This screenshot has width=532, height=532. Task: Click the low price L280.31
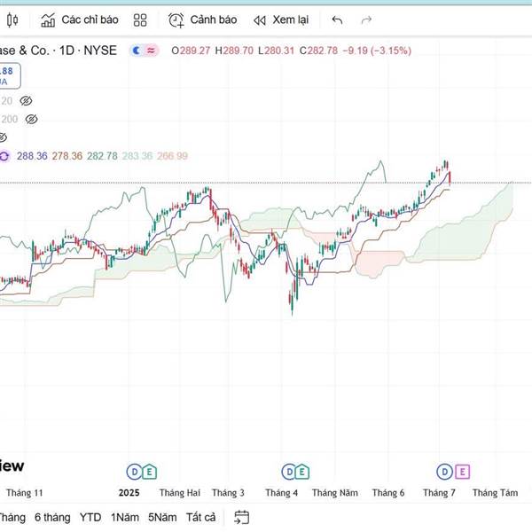[x=276, y=51]
